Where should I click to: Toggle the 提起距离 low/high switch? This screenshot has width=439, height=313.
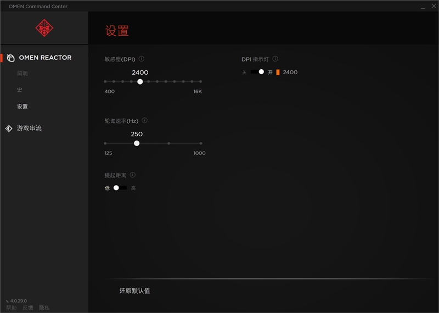[x=120, y=188]
